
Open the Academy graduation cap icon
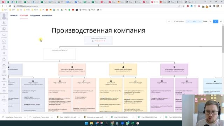[x=4, y=54]
